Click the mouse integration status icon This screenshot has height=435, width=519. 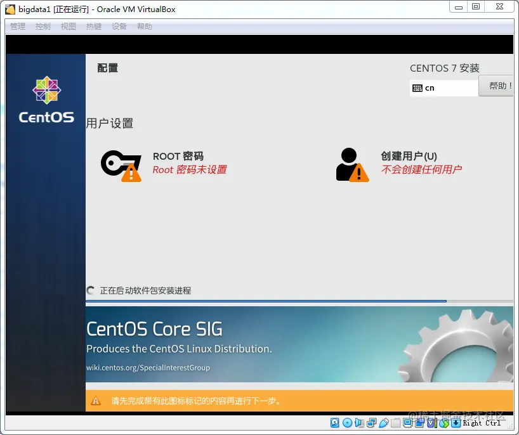[444, 423]
